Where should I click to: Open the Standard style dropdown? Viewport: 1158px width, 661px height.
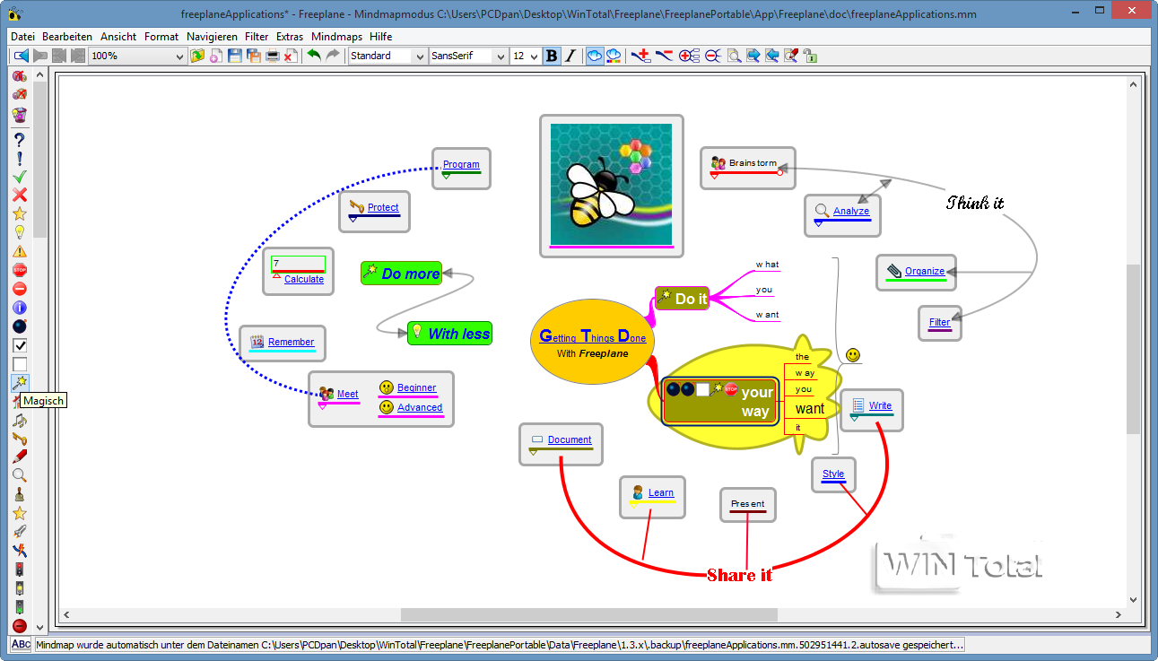click(x=387, y=56)
